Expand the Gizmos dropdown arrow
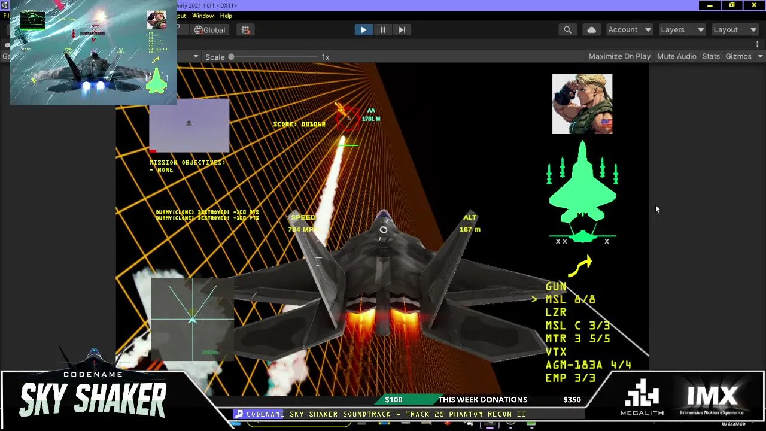 [x=760, y=56]
